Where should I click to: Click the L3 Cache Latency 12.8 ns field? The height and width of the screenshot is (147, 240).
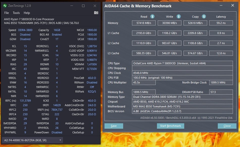point(221,53)
